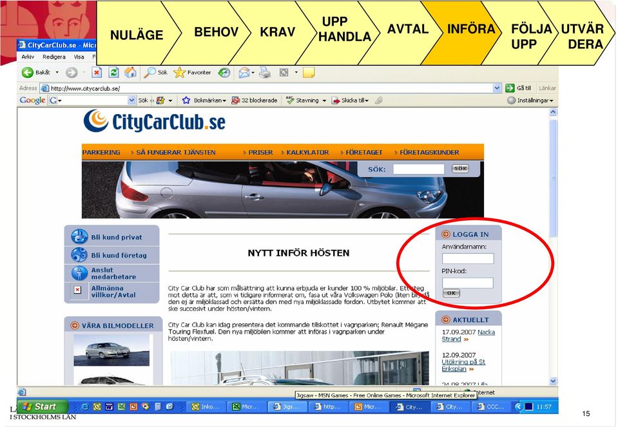Screen dimensions: 618x427
Task: Click the OK login button
Action: coord(451,293)
